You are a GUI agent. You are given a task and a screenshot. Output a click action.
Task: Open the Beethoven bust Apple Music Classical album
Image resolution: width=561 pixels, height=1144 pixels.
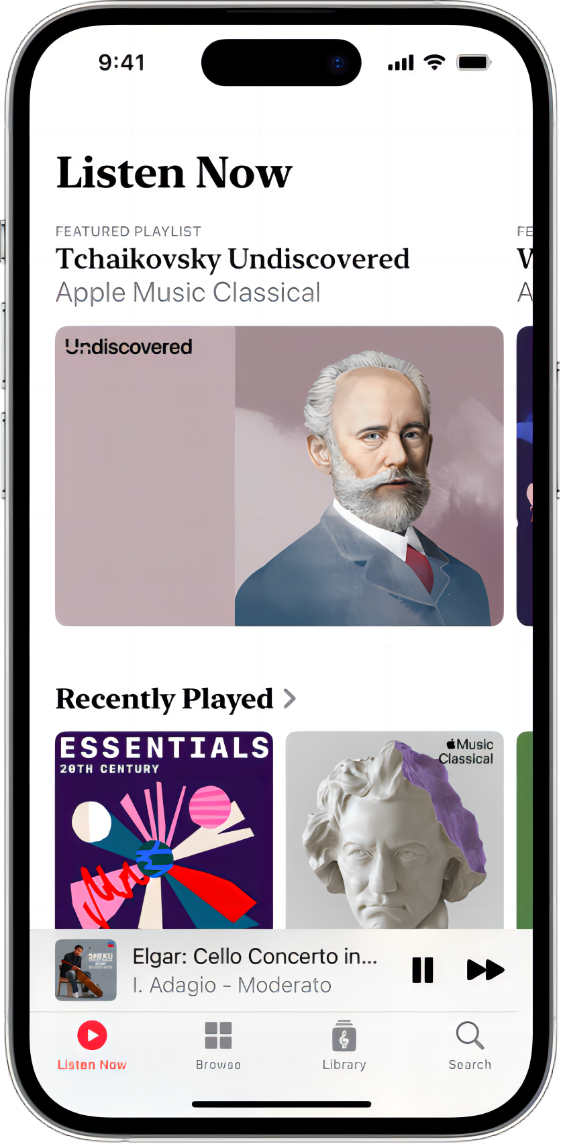click(395, 830)
